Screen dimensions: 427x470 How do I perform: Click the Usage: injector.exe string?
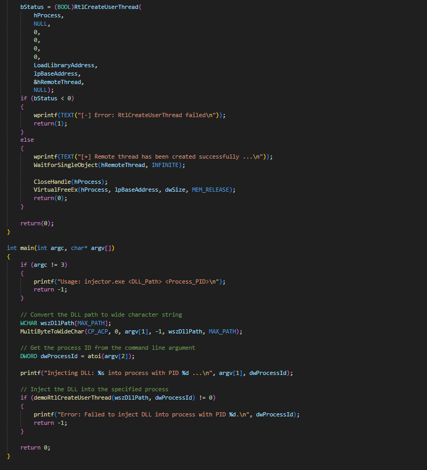[x=138, y=281]
